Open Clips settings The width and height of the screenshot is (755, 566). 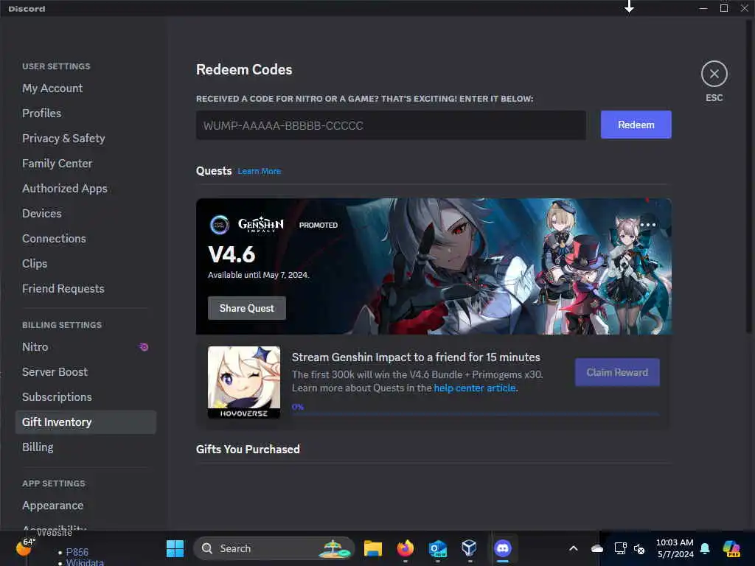coord(35,263)
